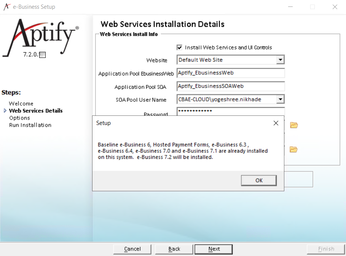
Task: Close the e-Business Setup window
Action: pyautogui.click(x=335, y=7)
